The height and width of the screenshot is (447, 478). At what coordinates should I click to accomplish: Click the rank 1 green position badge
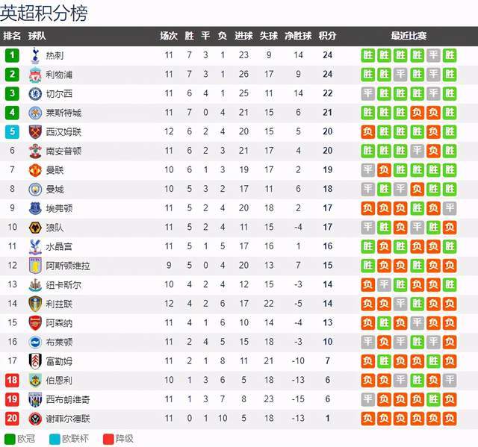point(12,54)
